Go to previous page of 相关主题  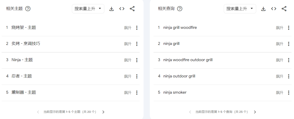(38, 112)
